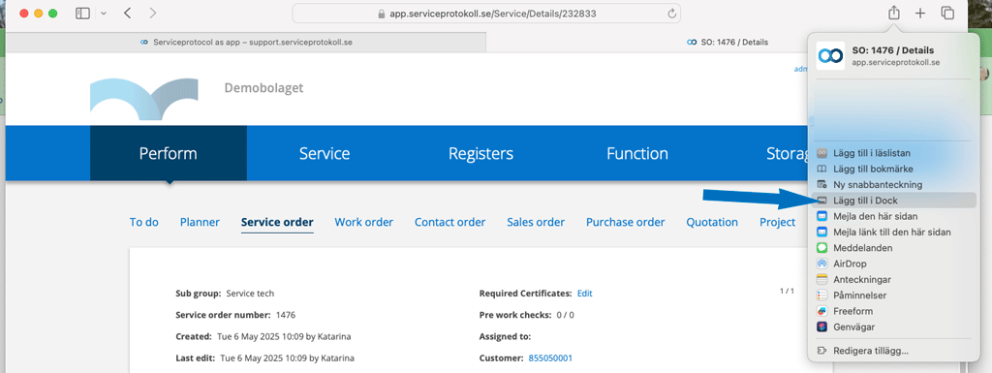Switch to the SO: 1476 / Details tab
The image size is (992, 373).
[727, 43]
